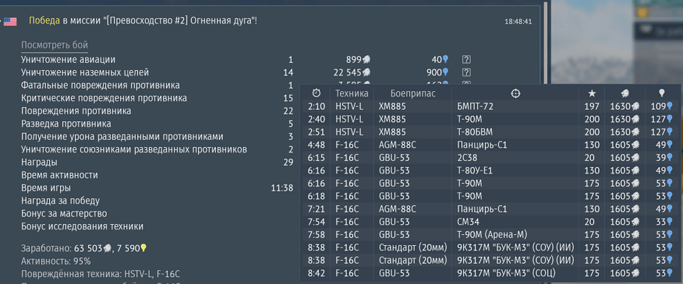Click 'XM885' ammo in the 2:51 row
This screenshot has height=284, width=683.
[392, 132]
